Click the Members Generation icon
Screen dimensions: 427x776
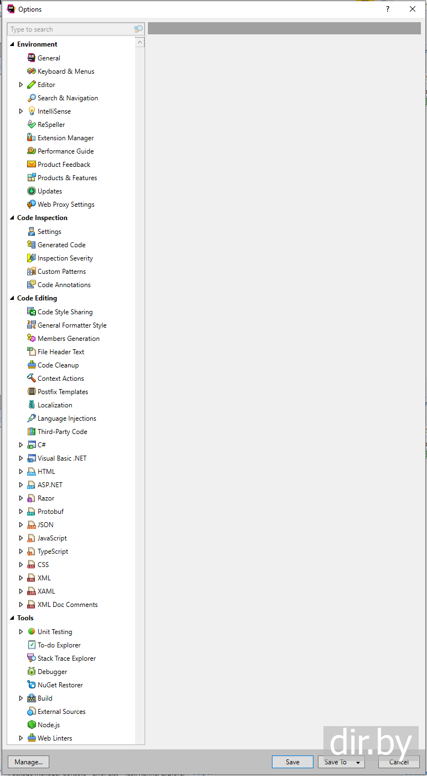32,338
